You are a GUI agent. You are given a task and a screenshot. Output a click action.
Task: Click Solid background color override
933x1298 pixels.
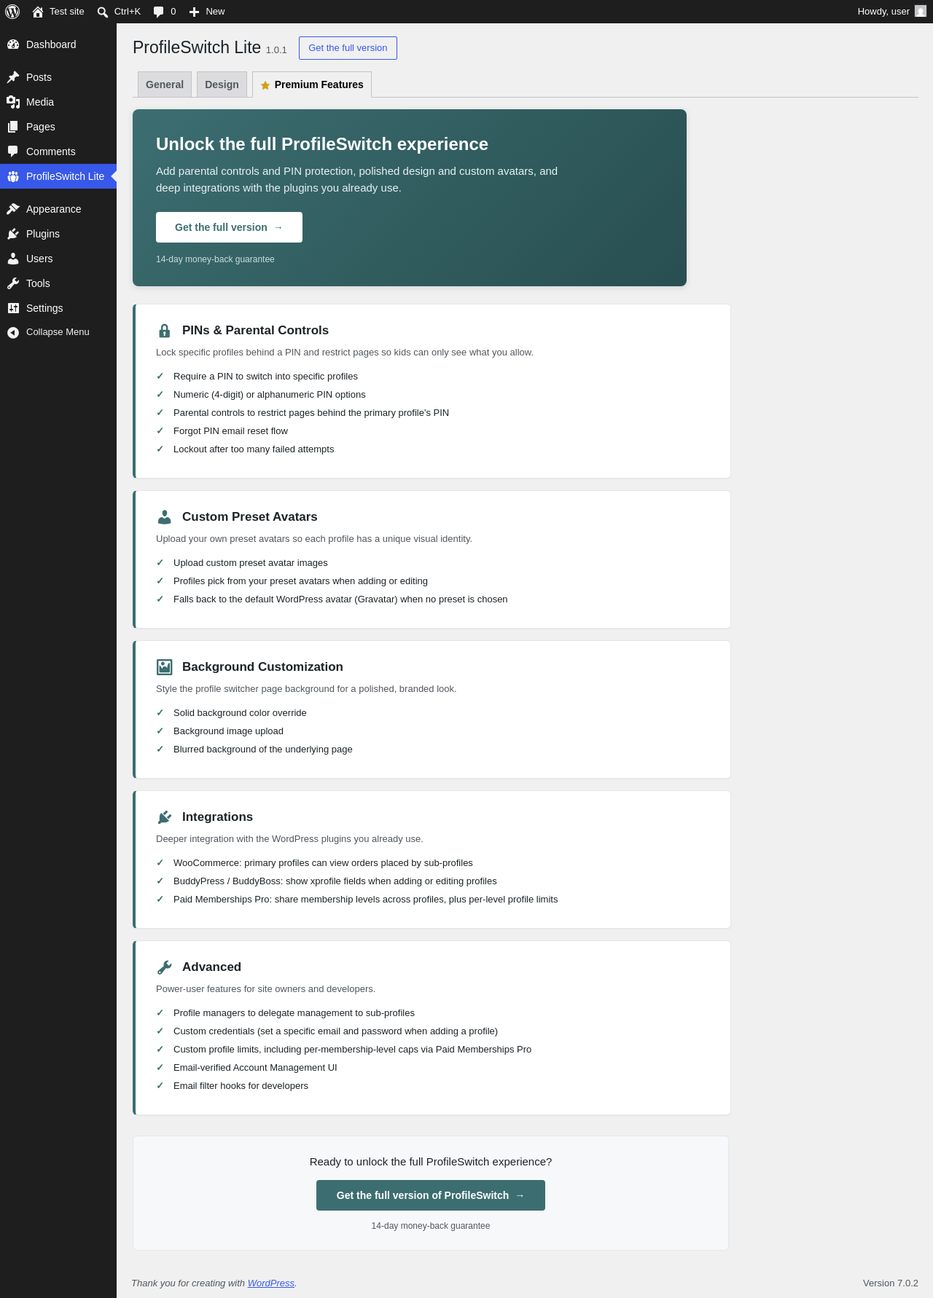coord(240,713)
